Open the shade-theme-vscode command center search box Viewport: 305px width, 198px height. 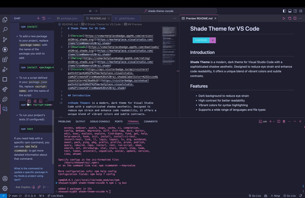coord(158,11)
